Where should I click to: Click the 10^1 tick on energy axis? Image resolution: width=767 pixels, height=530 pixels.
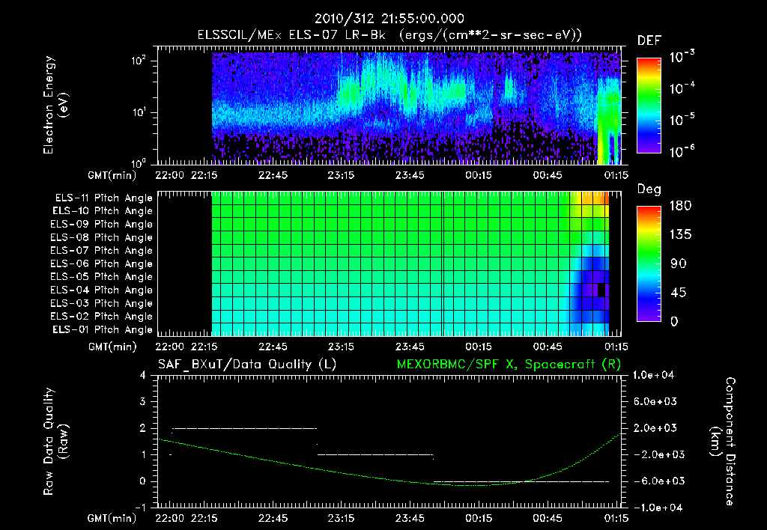tap(139, 112)
